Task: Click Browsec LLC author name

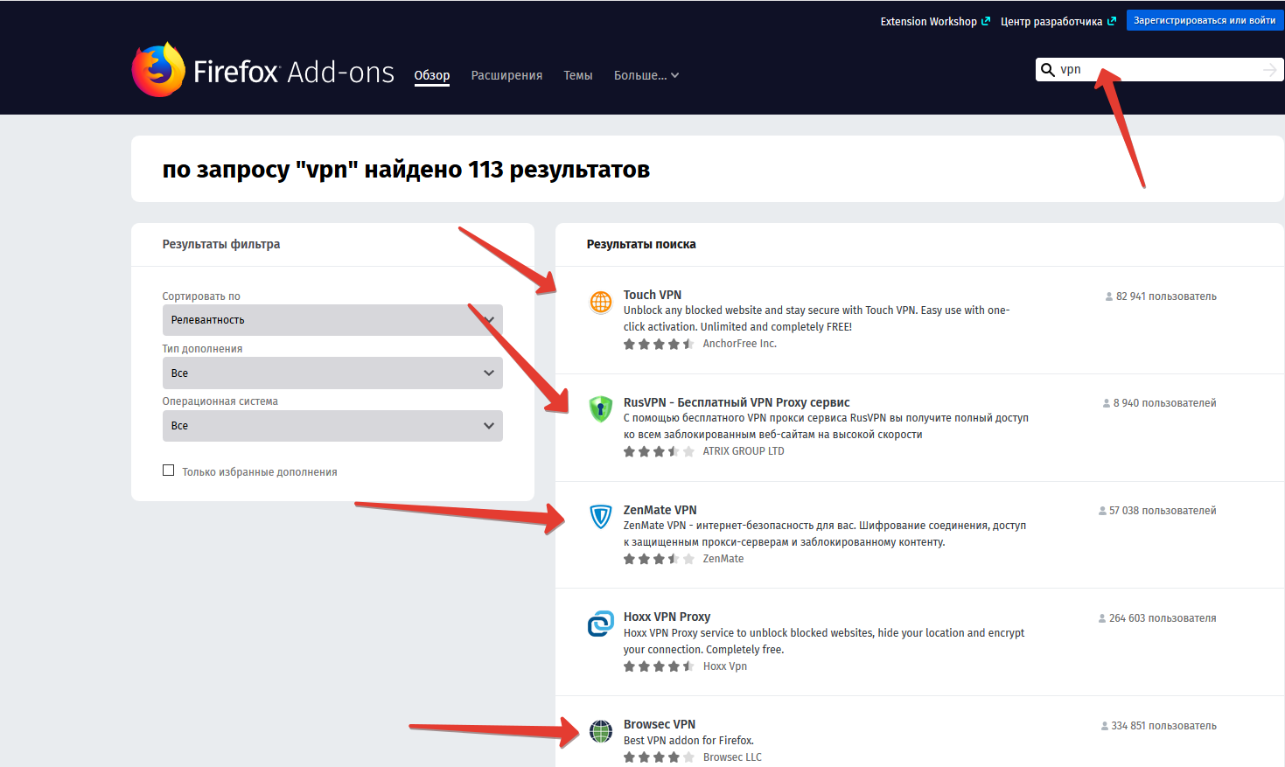Action: point(732,757)
